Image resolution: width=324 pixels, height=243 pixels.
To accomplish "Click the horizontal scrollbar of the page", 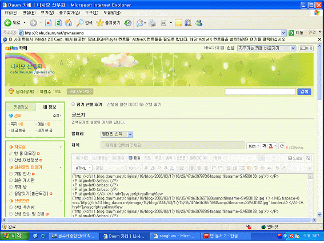I will click(159, 220).
